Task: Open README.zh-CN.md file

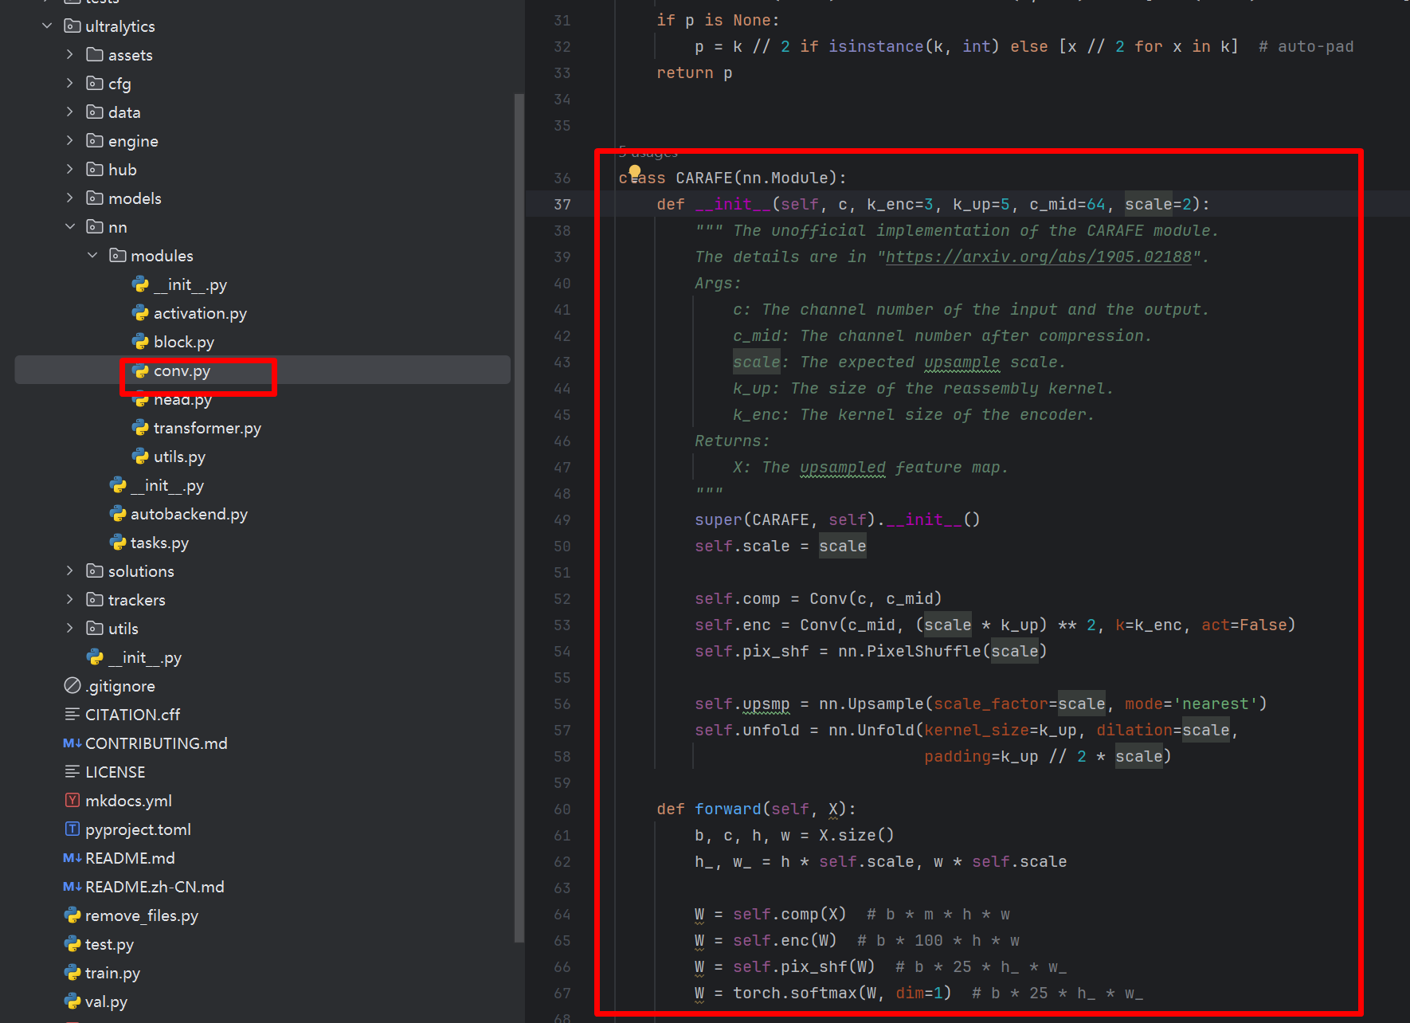Action: [x=155, y=887]
